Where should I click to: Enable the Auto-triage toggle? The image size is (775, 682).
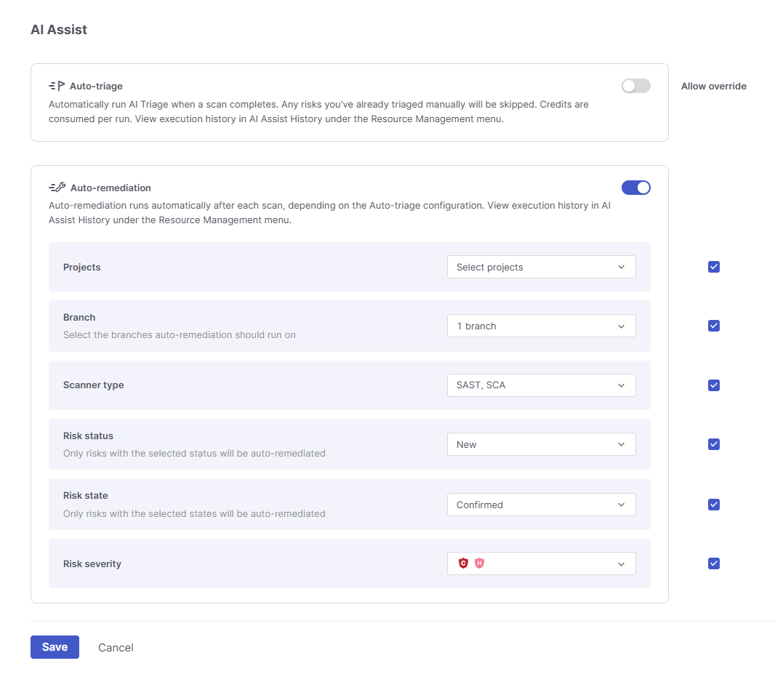[635, 86]
